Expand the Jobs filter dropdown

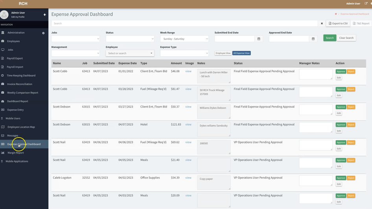coord(76,39)
